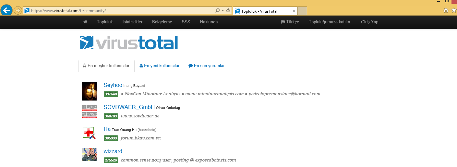Open Ha user profile link
The width and height of the screenshot is (457, 167).
click(x=107, y=129)
